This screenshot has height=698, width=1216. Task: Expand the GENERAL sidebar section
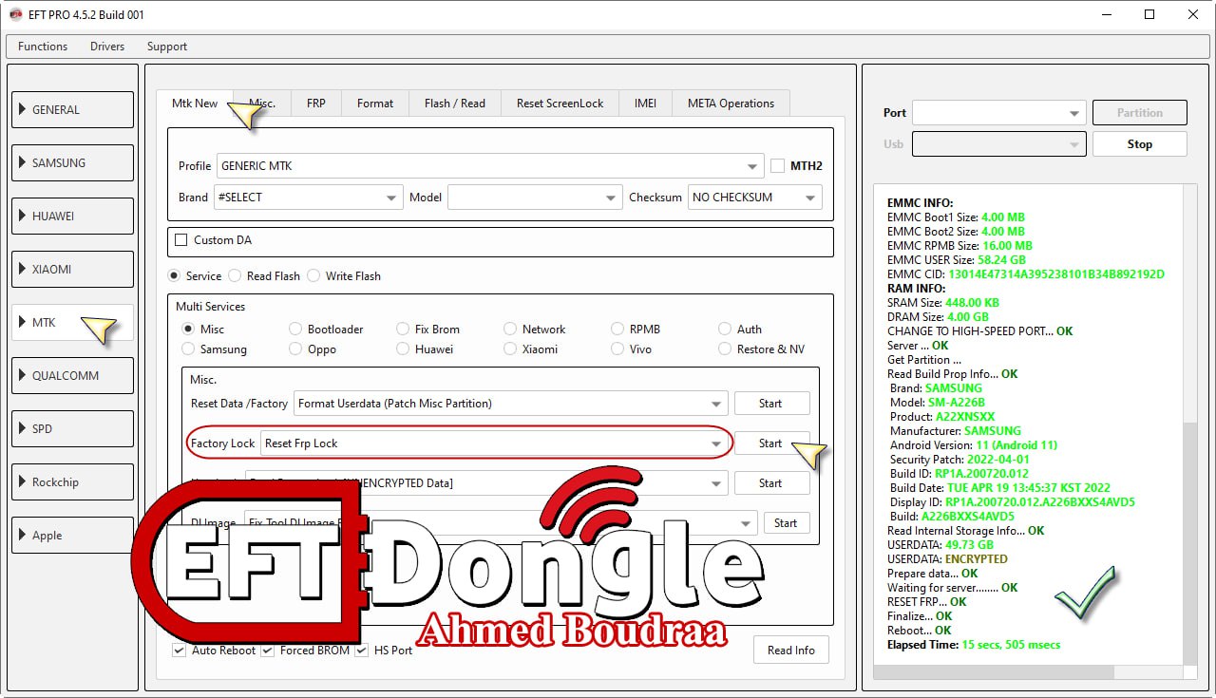(x=73, y=109)
